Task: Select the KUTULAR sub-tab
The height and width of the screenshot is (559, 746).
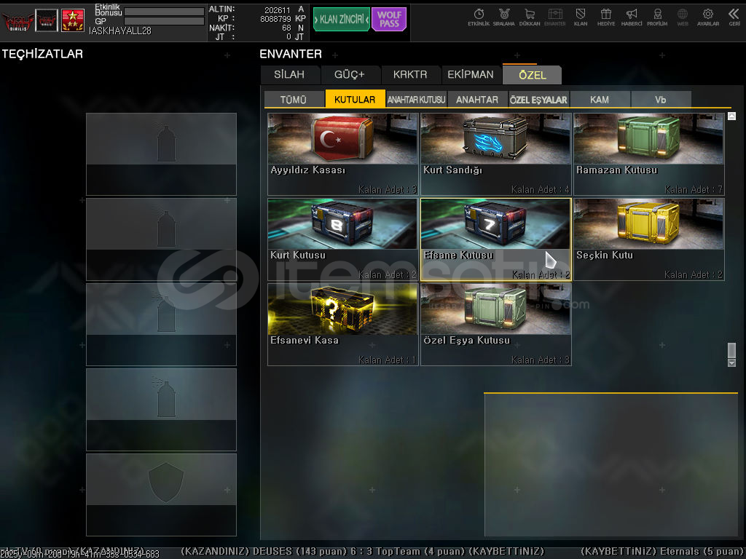Action: pyautogui.click(x=355, y=99)
